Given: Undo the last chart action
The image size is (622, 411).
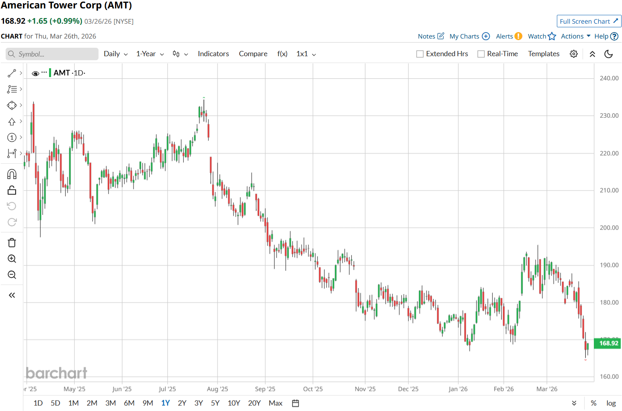Looking at the screenshot, I should click(12, 206).
